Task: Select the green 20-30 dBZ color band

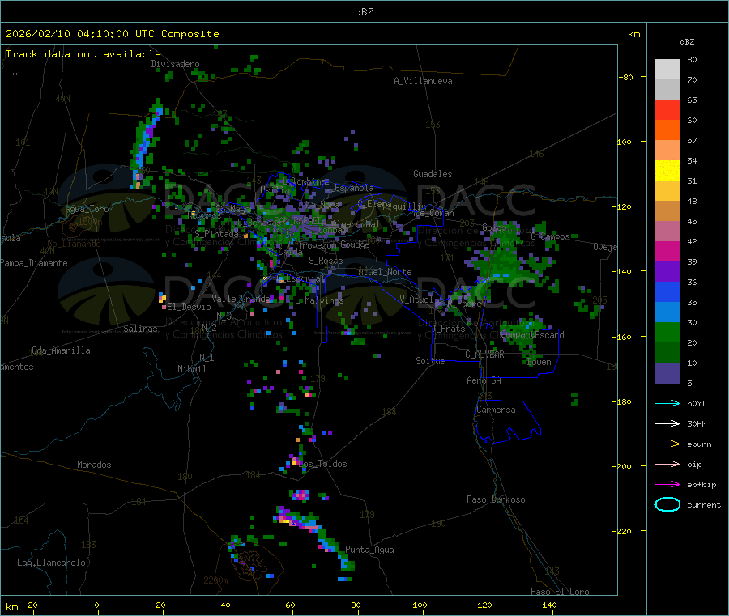Action: tap(667, 332)
